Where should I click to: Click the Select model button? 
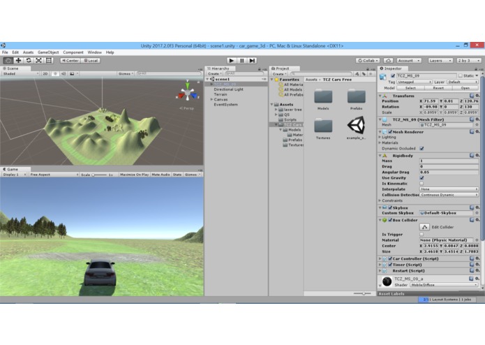[x=410, y=88]
